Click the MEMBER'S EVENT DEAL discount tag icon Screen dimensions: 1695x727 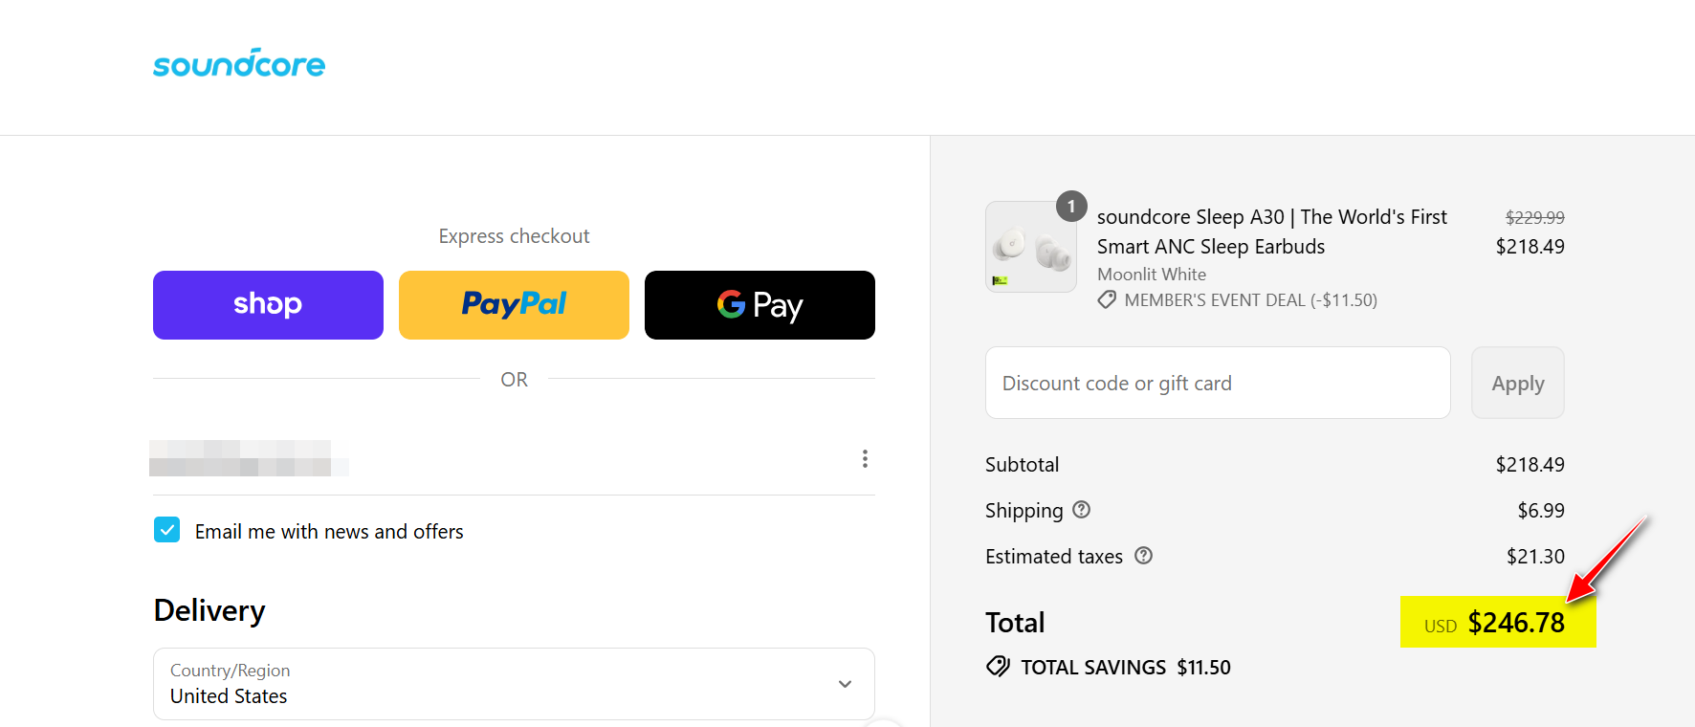pyautogui.click(x=1107, y=299)
